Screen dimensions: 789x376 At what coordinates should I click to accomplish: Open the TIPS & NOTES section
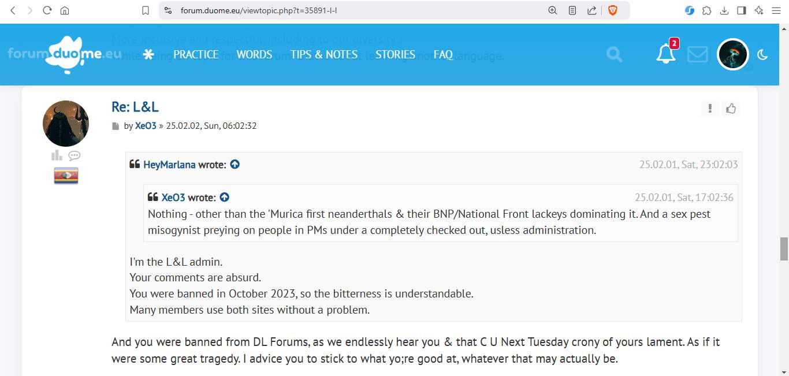[324, 54]
